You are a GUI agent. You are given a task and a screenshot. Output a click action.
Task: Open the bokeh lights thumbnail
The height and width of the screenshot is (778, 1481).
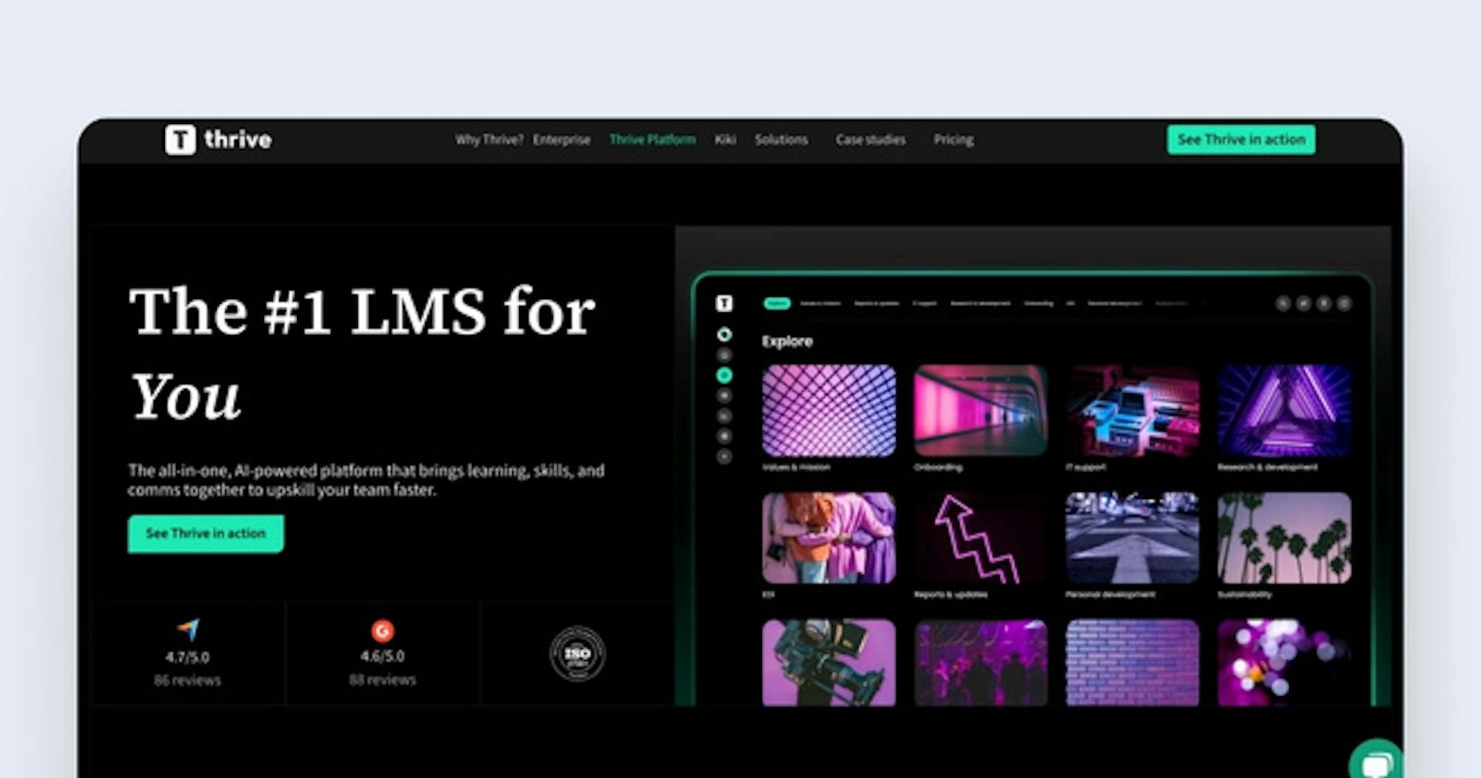1284,663
